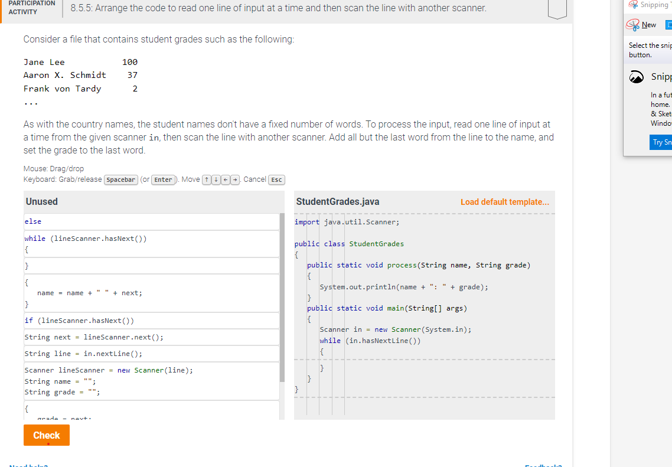Screen dimensions: 672x467
Task: Pick String next = lineScanner.next(); block
Action: (152, 337)
